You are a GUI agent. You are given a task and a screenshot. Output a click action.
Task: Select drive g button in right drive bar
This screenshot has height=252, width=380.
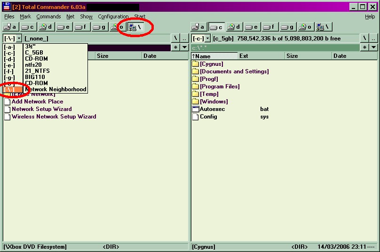pyautogui.click(x=288, y=27)
